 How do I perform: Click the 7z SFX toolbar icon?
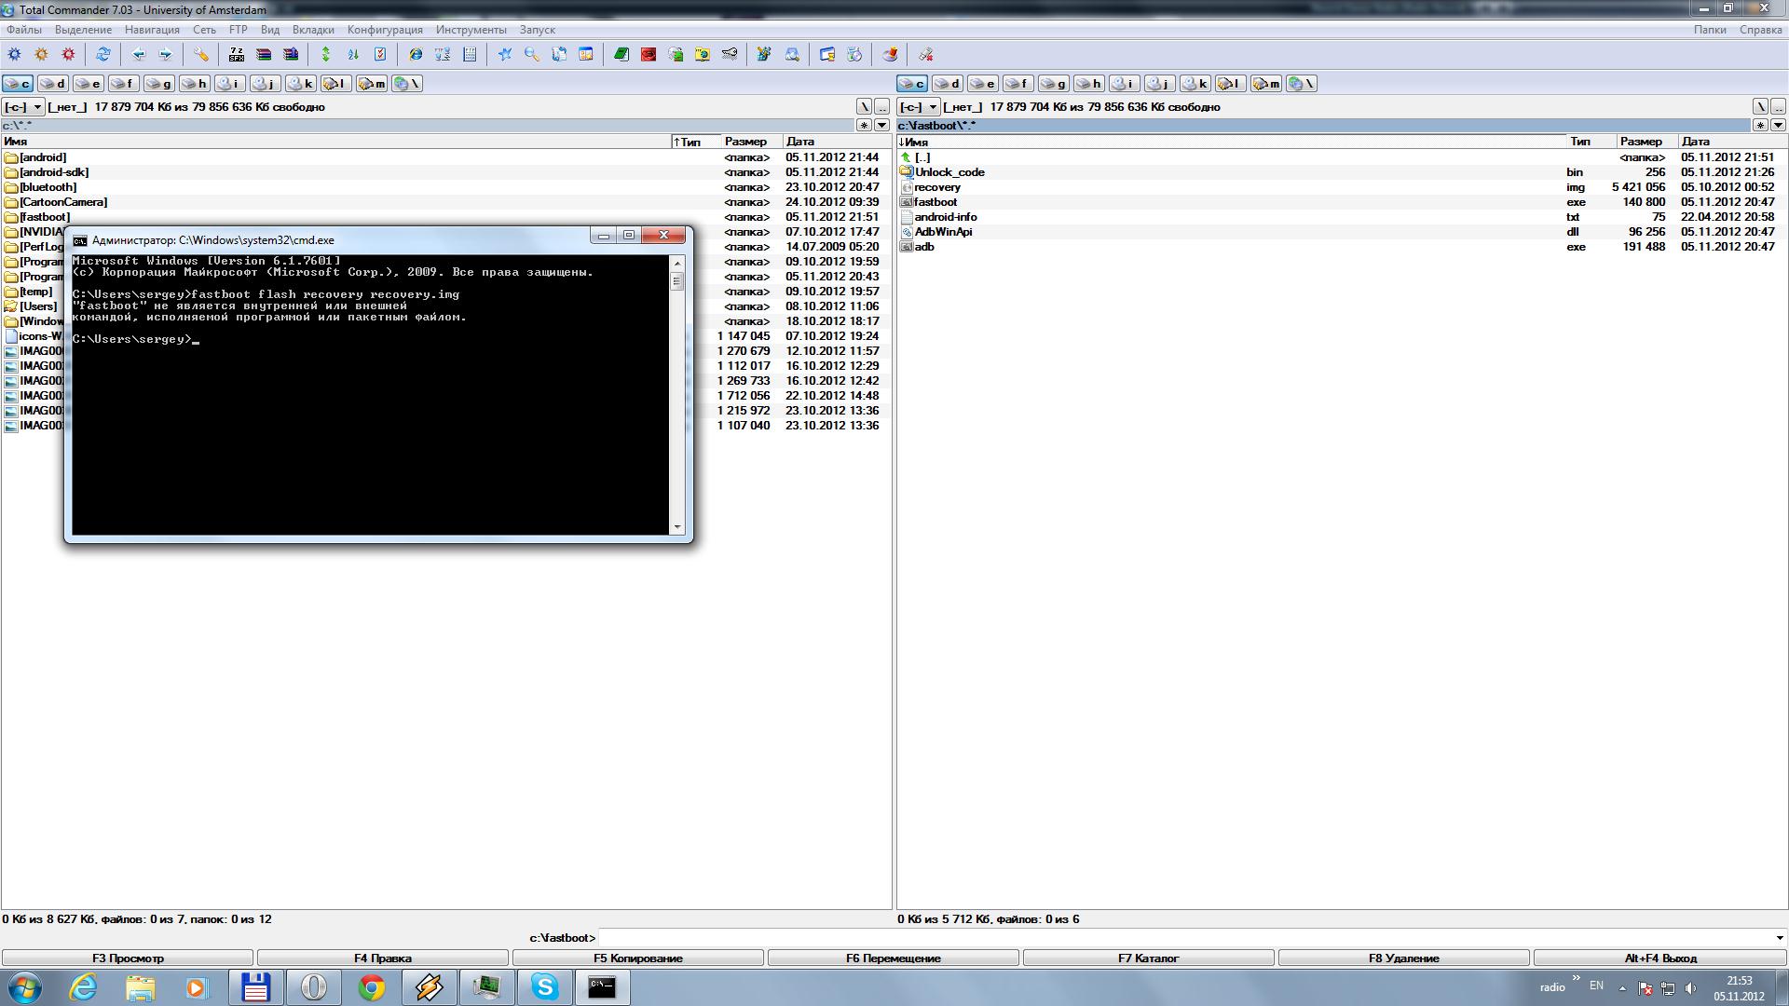[x=237, y=55]
